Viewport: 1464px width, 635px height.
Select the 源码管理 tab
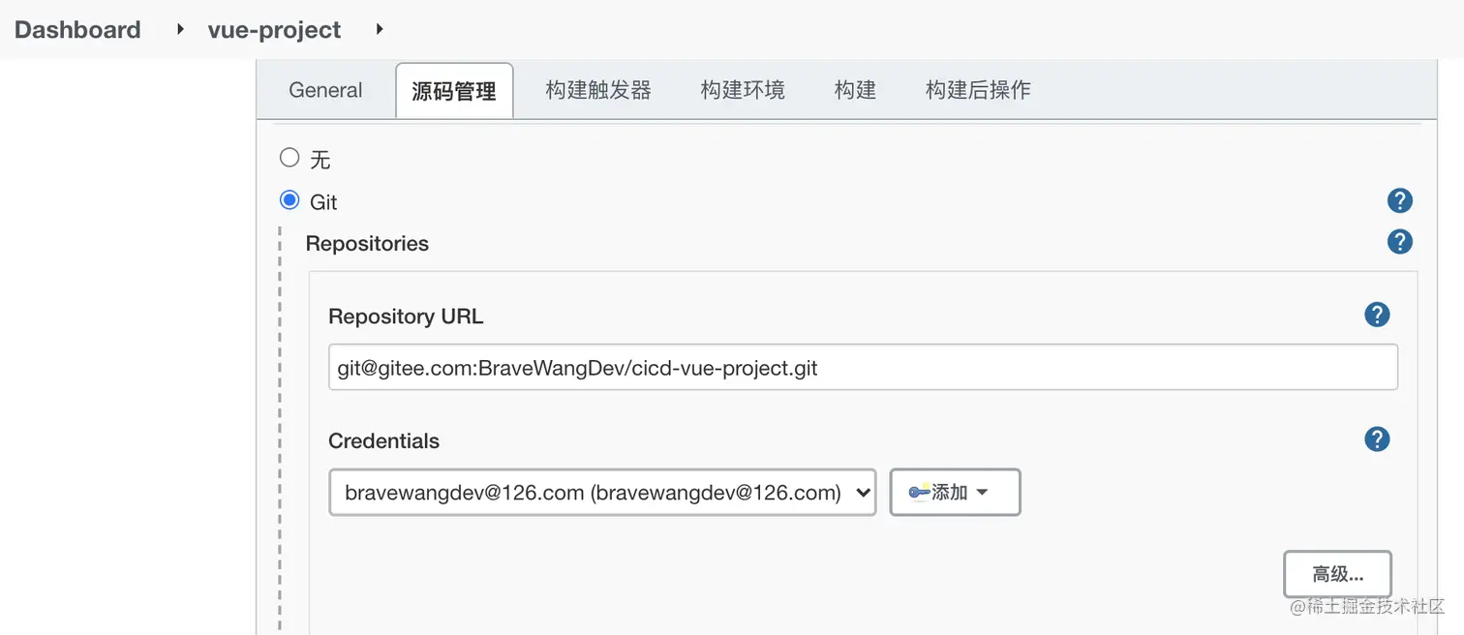pos(454,91)
